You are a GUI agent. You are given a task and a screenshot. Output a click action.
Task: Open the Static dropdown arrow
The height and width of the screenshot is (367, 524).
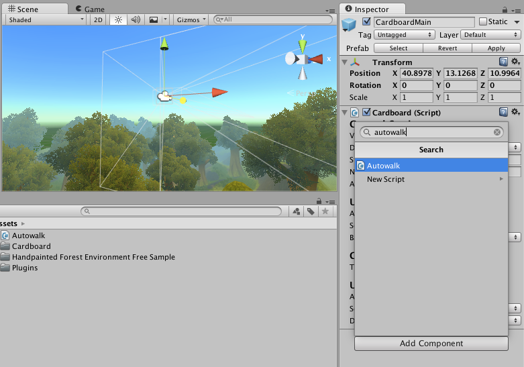517,22
